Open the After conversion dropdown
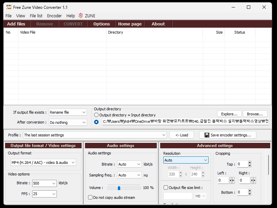 tap(68, 122)
